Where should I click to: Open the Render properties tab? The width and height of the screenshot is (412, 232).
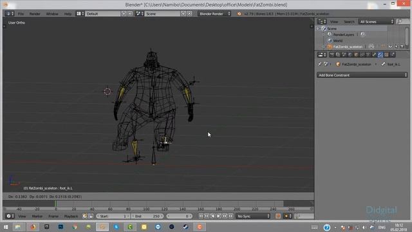[x=332, y=55]
